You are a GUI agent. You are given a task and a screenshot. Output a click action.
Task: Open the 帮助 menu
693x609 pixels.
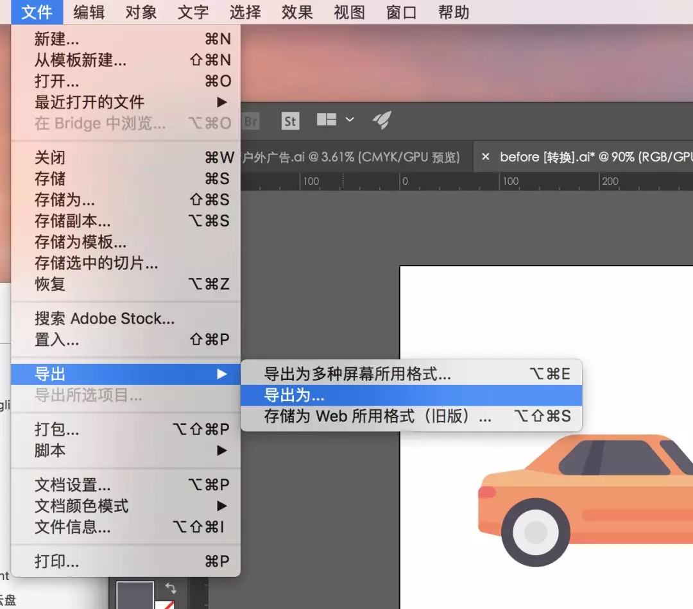[454, 12]
